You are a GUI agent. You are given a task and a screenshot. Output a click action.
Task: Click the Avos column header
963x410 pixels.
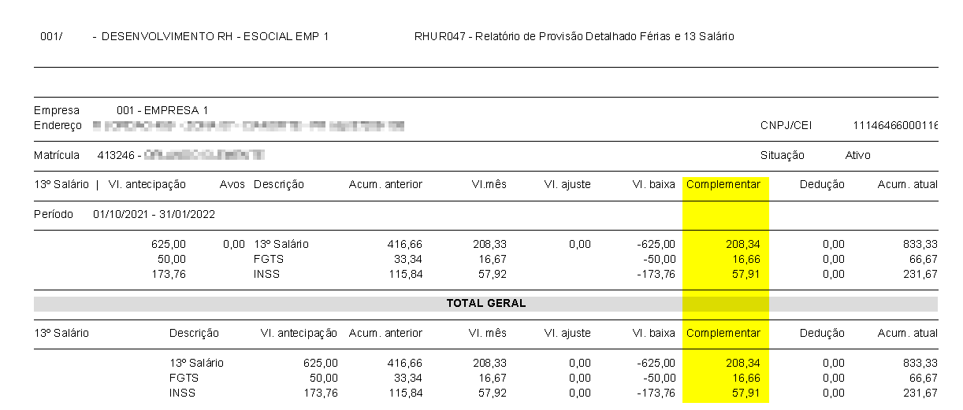232,184
